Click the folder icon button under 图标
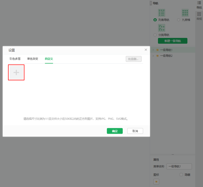 (156, 181)
